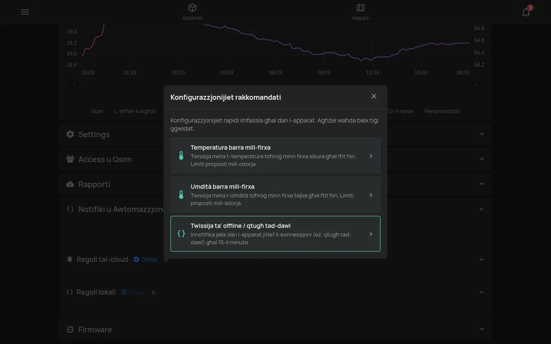The width and height of the screenshot is (551, 344).
Task: Collapse the Notifiki u Awtomazzjoni chevron
Action: point(482,209)
